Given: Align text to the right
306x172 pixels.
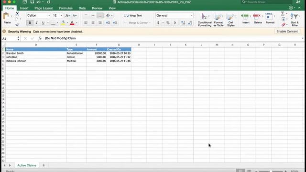Looking at the screenshot, I should point(100,23).
